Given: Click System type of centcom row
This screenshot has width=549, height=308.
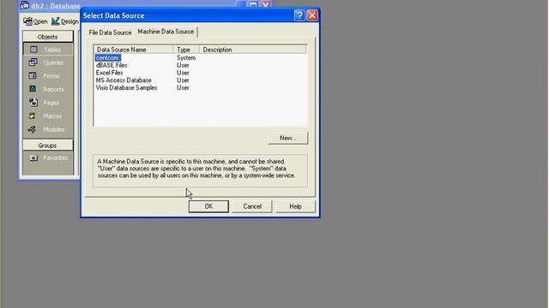Looking at the screenshot, I should point(186,57).
